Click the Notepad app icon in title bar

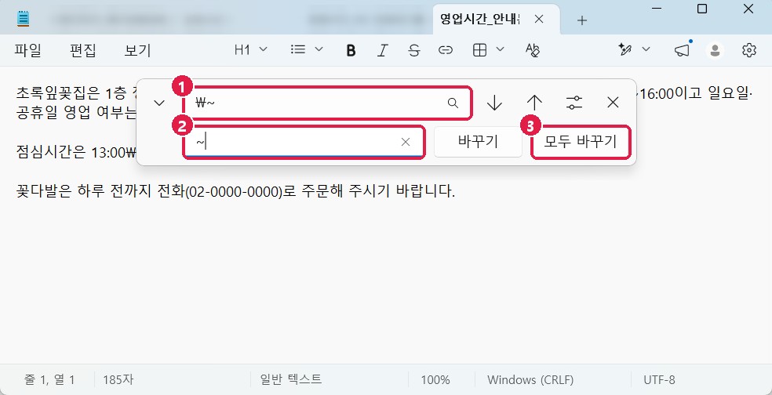[23, 19]
